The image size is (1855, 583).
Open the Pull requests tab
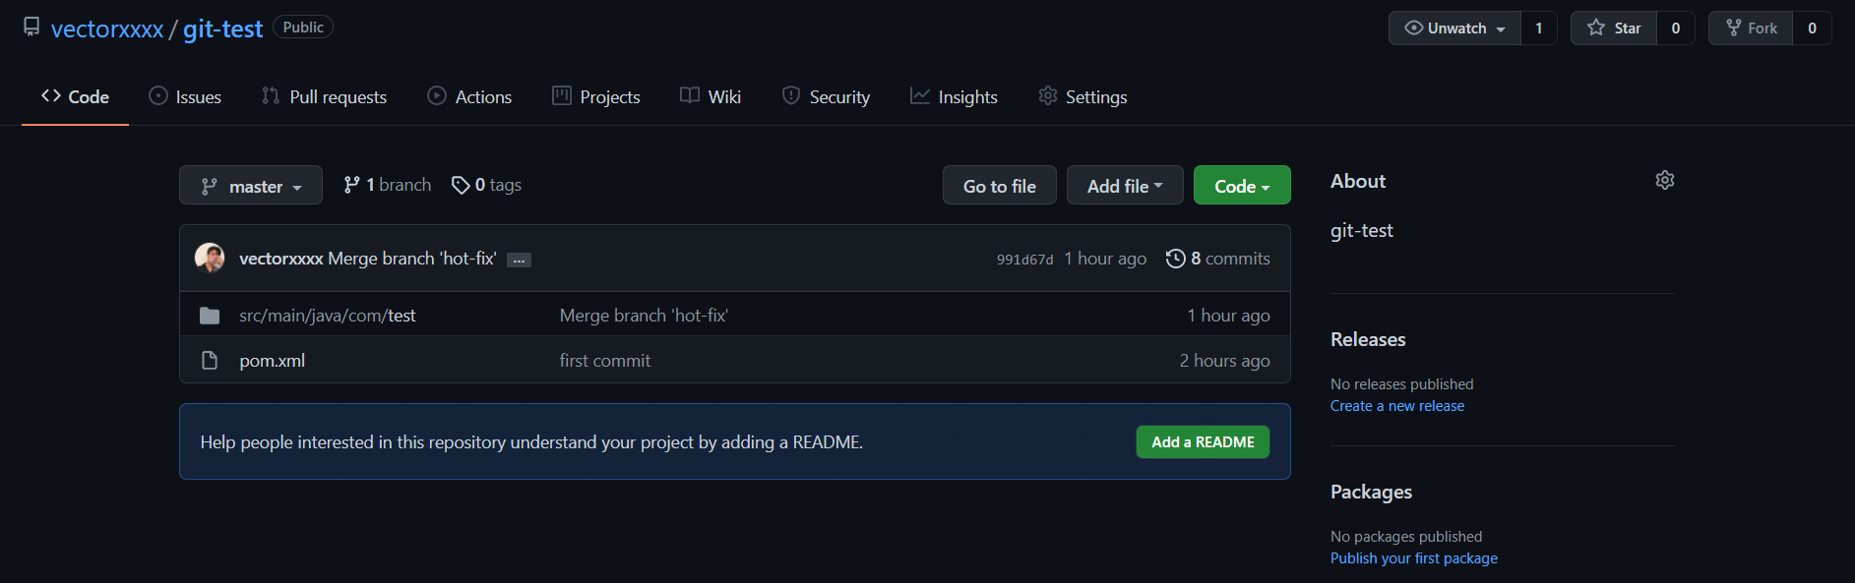click(324, 96)
